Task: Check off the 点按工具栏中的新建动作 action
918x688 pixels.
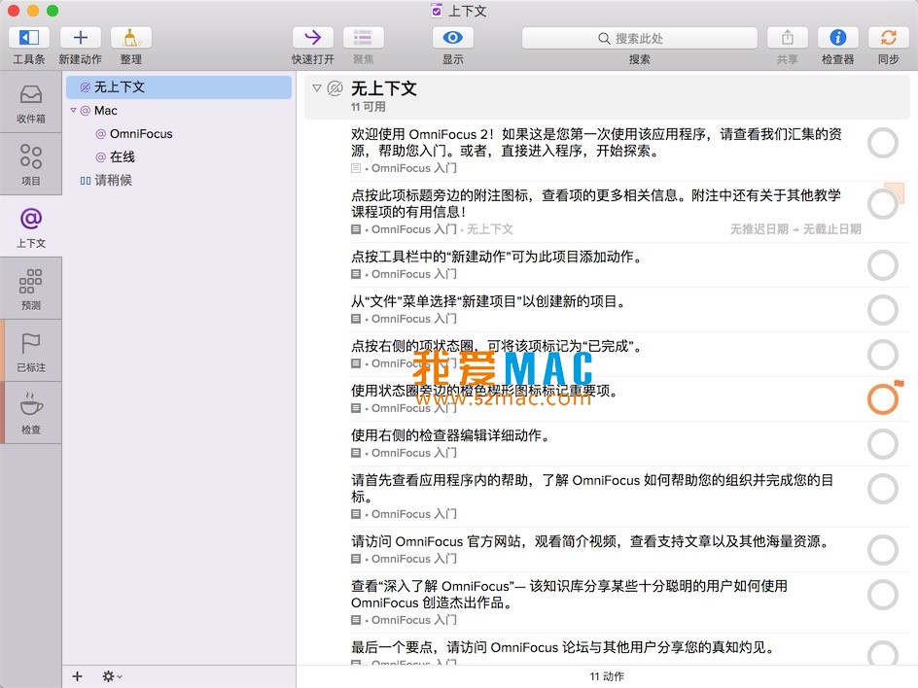Action: coord(882,265)
